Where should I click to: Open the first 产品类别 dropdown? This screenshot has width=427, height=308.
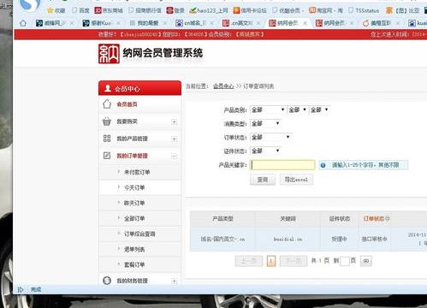[268, 110]
